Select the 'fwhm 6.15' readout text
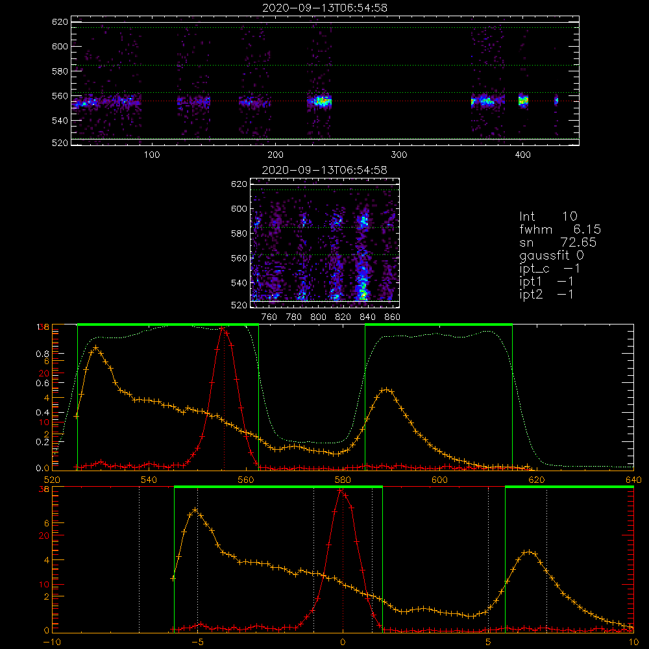This screenshot has height=649, width=649. (560, 229)
